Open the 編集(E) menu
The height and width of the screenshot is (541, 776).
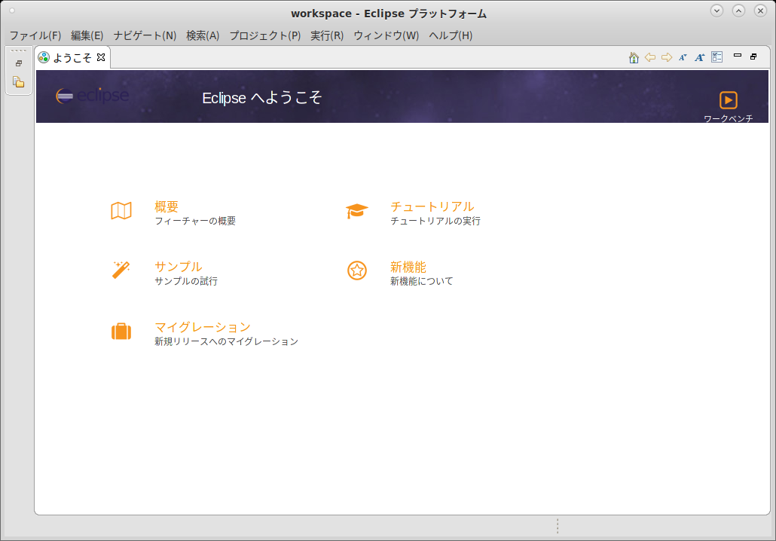click(87, 35)
